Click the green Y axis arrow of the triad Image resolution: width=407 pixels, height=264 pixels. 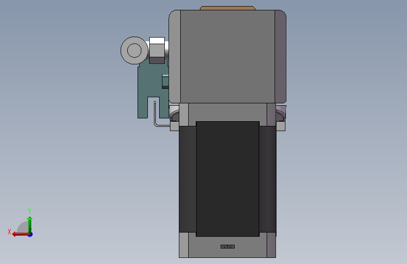tap(30, 225)
